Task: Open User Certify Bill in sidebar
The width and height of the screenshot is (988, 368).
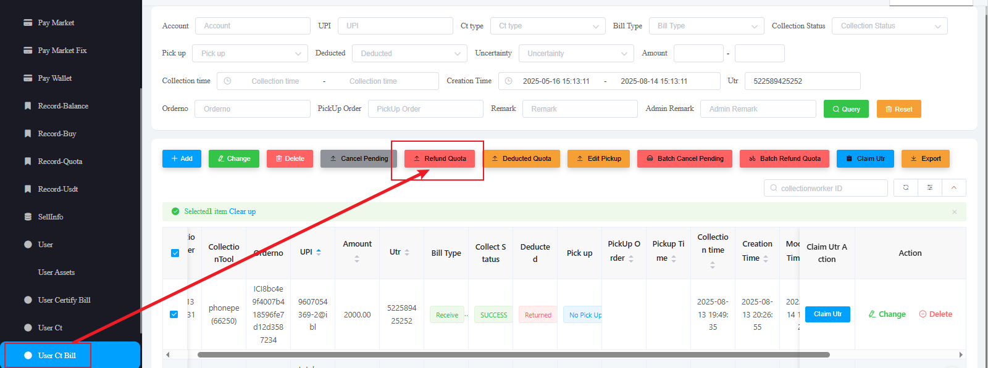Action: (64, 300)
